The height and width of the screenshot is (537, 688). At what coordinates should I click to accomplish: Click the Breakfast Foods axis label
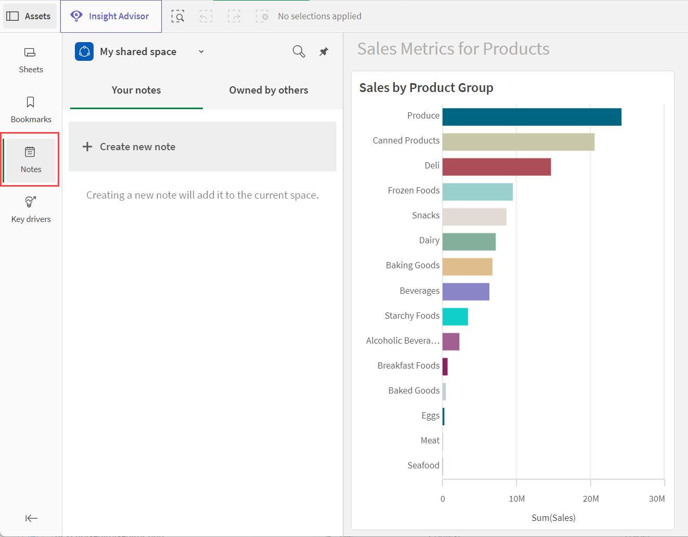coord(409,365)
